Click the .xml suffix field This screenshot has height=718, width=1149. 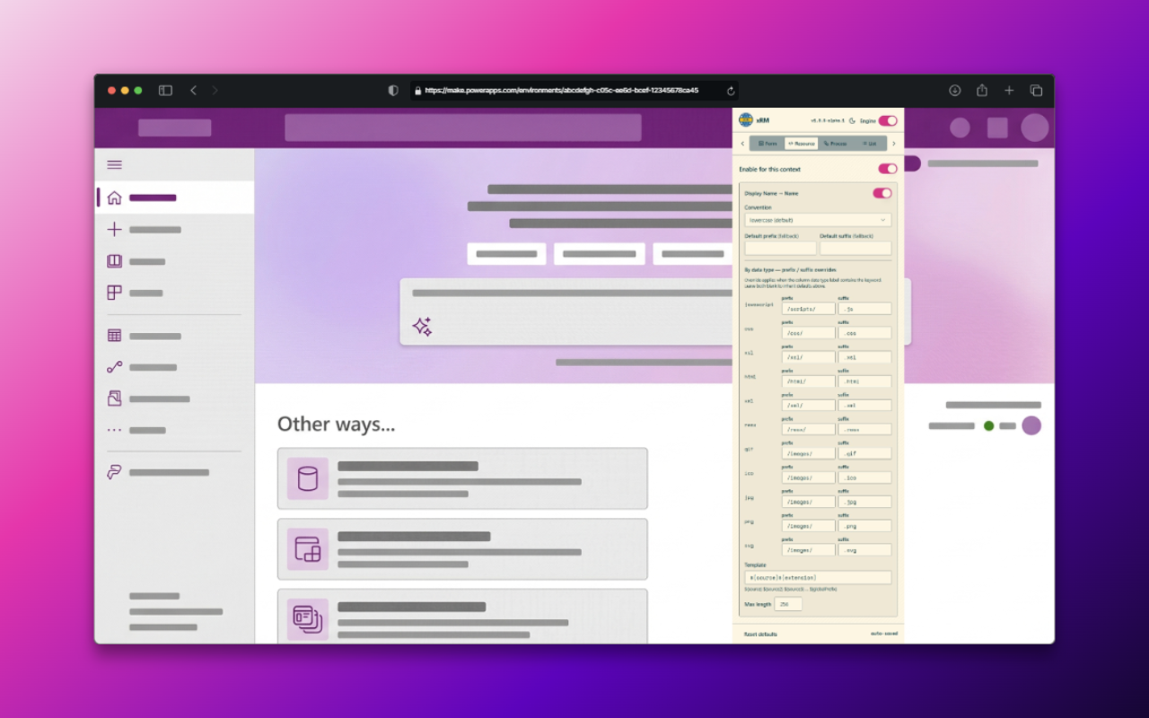864,406
